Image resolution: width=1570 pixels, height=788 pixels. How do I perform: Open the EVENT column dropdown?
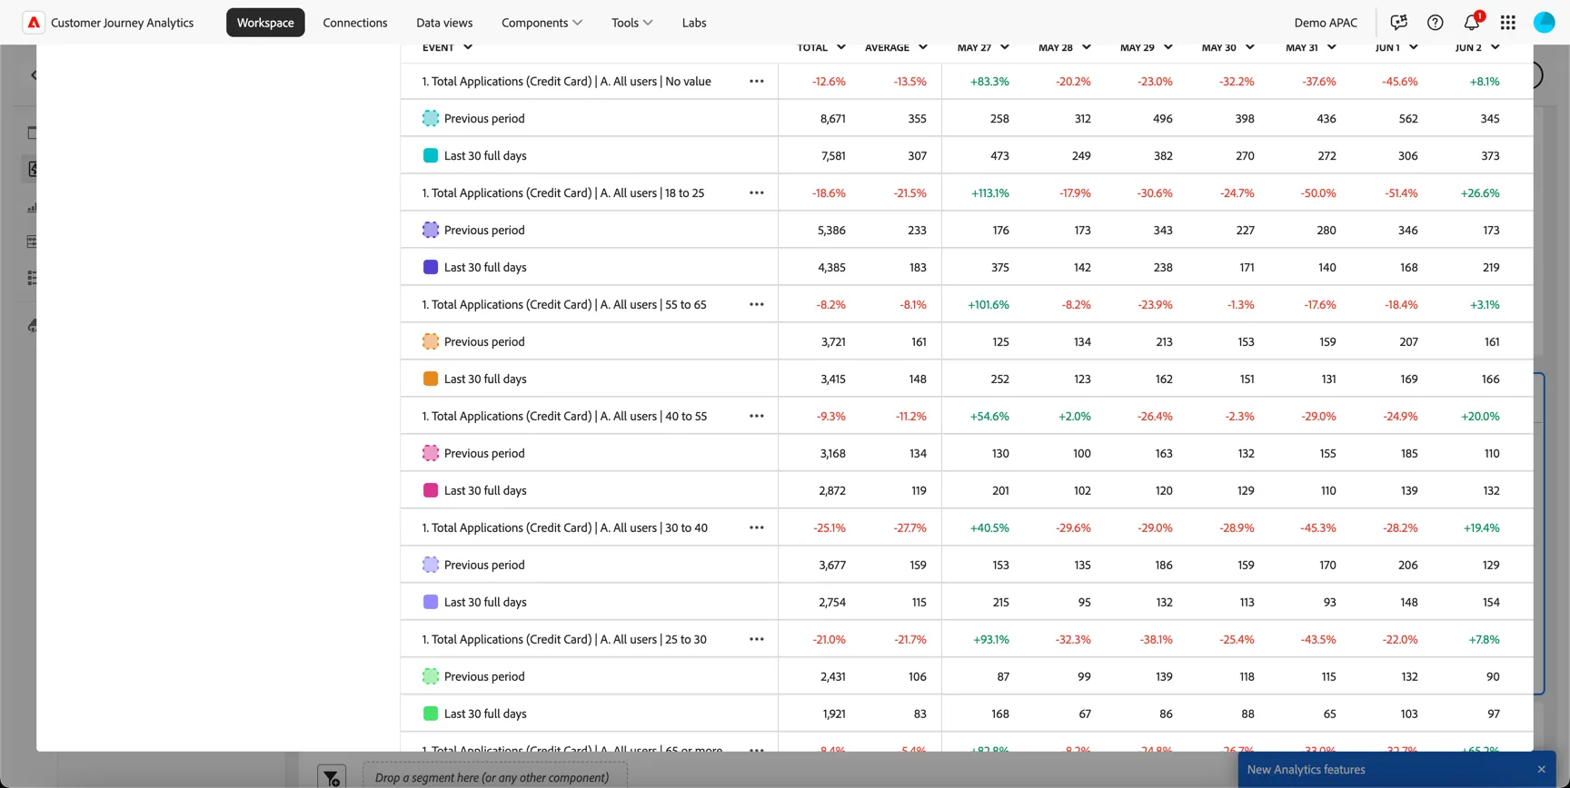pyautogui.click(x=468, y=47)
